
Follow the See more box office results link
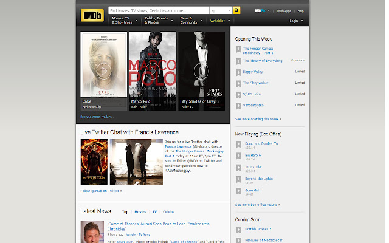tap(258, 205)
